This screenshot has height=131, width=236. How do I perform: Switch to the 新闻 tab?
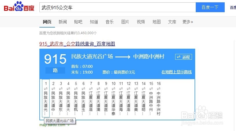coord(63,22)
